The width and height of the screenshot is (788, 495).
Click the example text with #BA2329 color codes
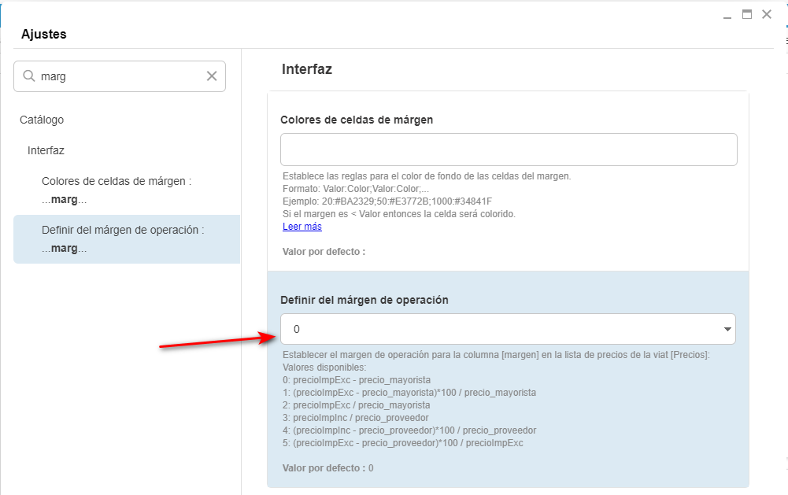387,201
